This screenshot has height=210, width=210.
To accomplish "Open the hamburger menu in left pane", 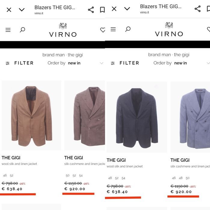I will (8, 30).
